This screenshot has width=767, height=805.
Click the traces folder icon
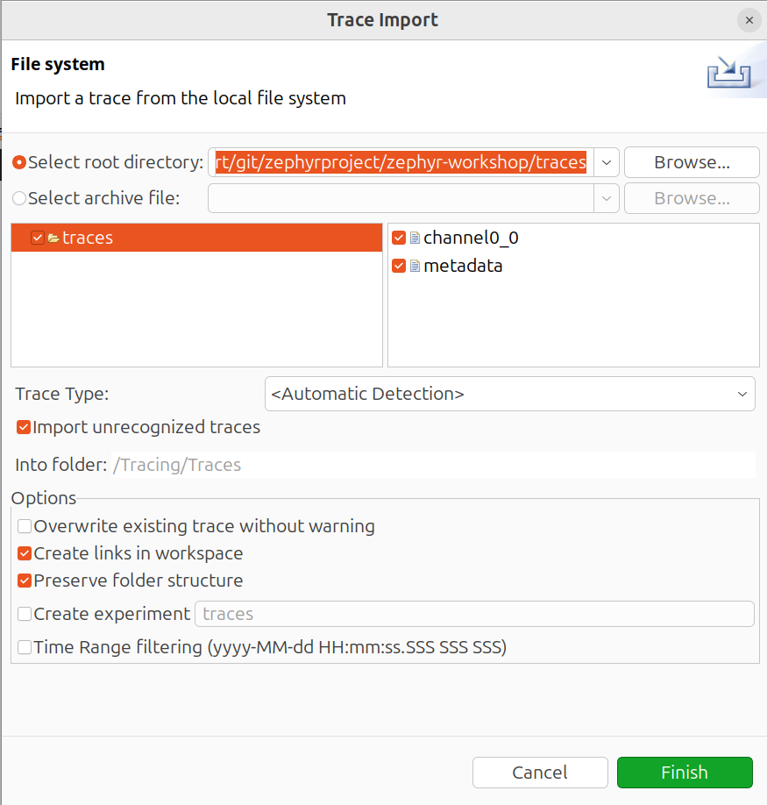pyautogui.click(x=53, y=238)
